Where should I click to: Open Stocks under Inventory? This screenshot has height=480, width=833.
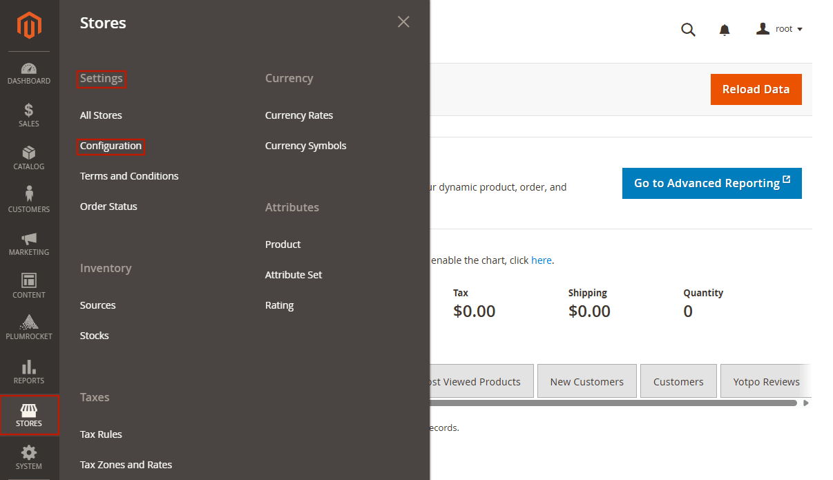coord(95,336)
